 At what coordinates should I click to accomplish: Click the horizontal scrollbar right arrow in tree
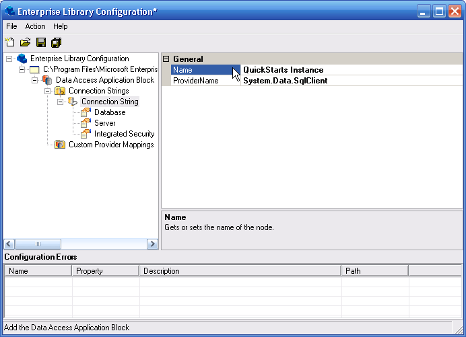click(152, 244)
